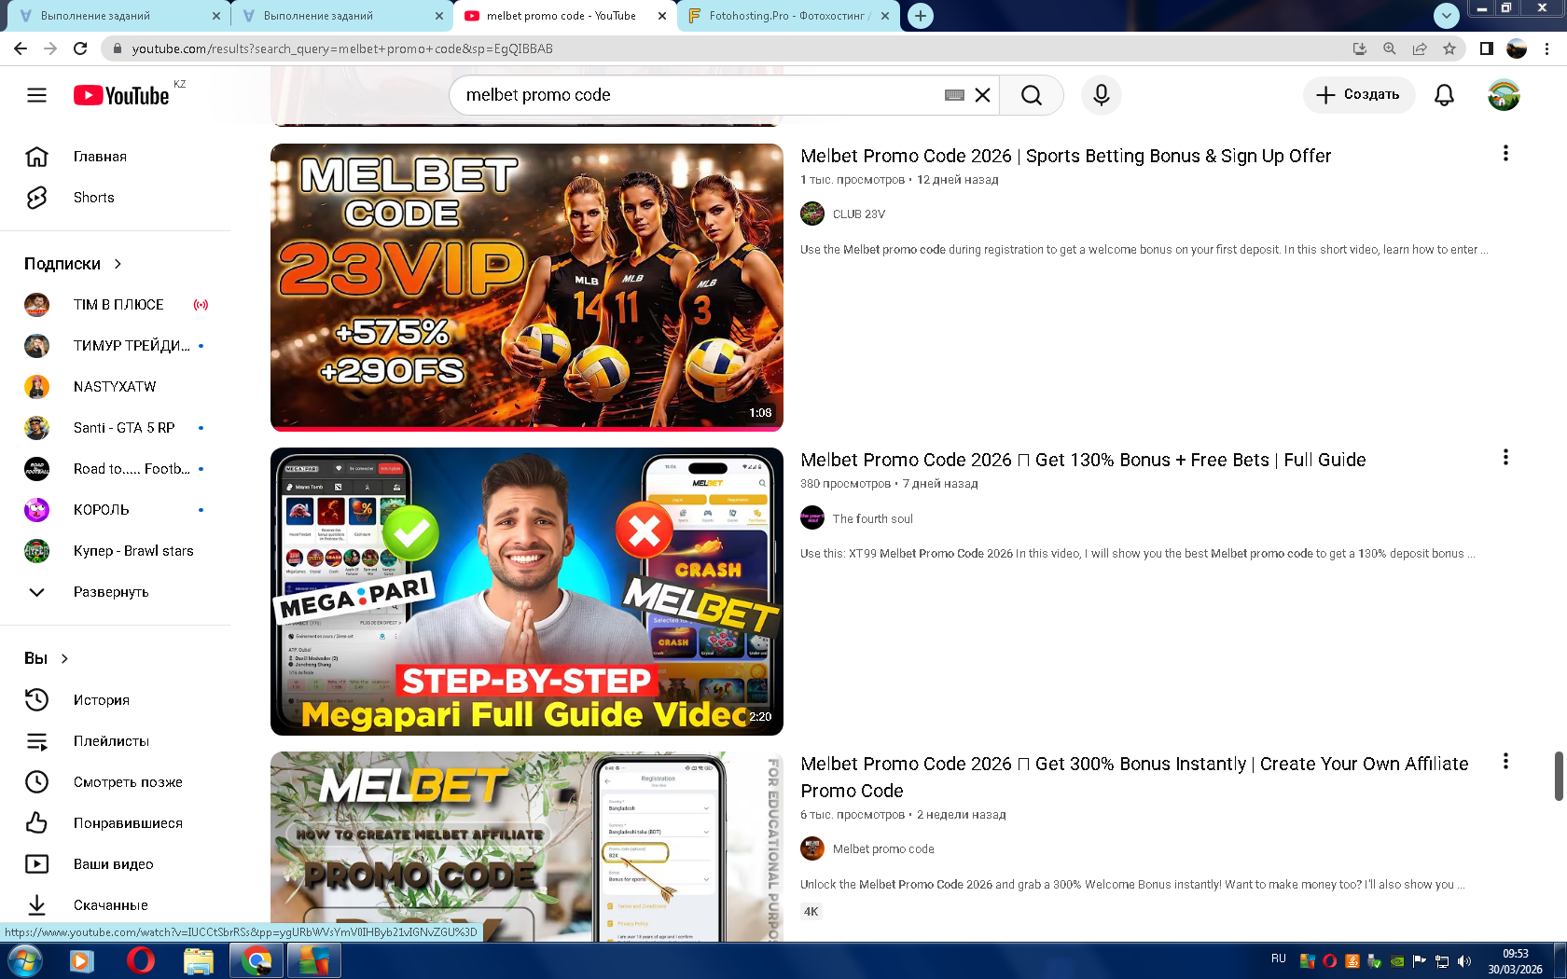Open The fourth soul channel avatar

(x=812, y=518)
